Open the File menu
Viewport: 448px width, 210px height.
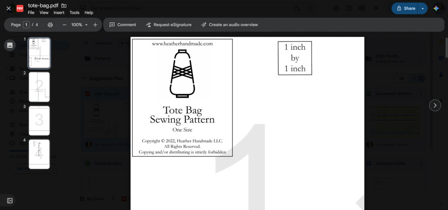coord(31,13)
